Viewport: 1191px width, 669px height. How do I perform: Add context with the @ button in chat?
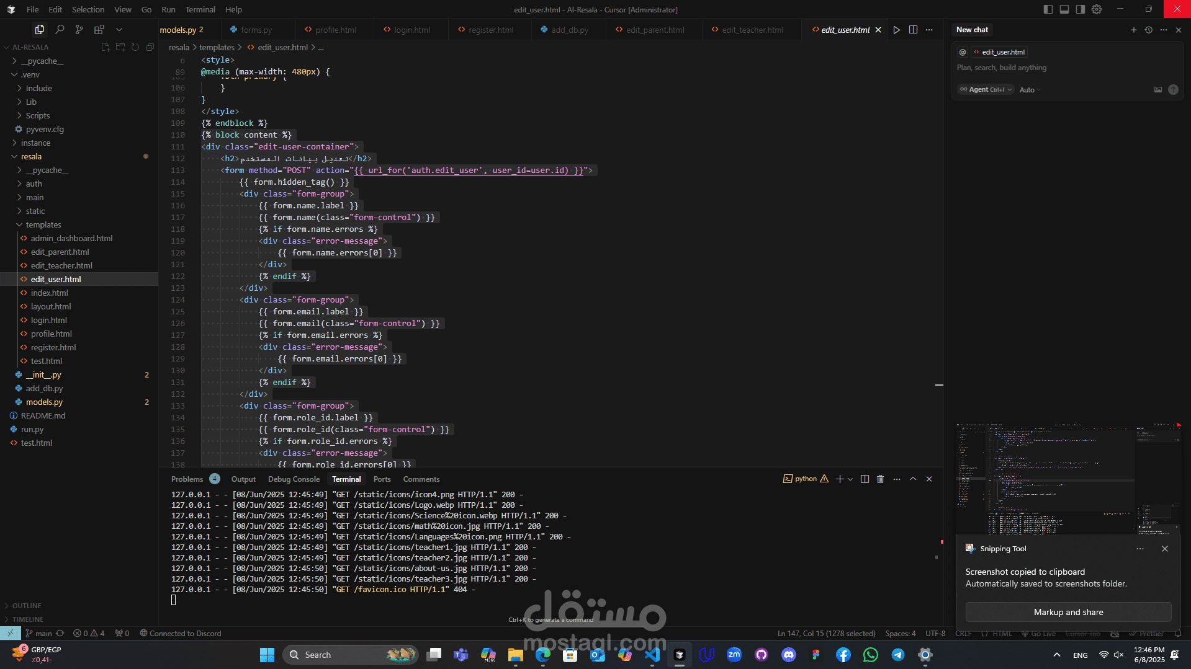(x=963, y=52)
